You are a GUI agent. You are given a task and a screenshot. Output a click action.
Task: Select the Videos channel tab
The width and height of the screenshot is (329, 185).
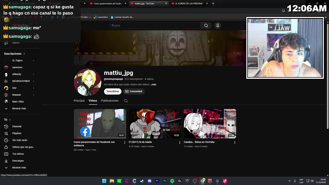coord(93,101)
